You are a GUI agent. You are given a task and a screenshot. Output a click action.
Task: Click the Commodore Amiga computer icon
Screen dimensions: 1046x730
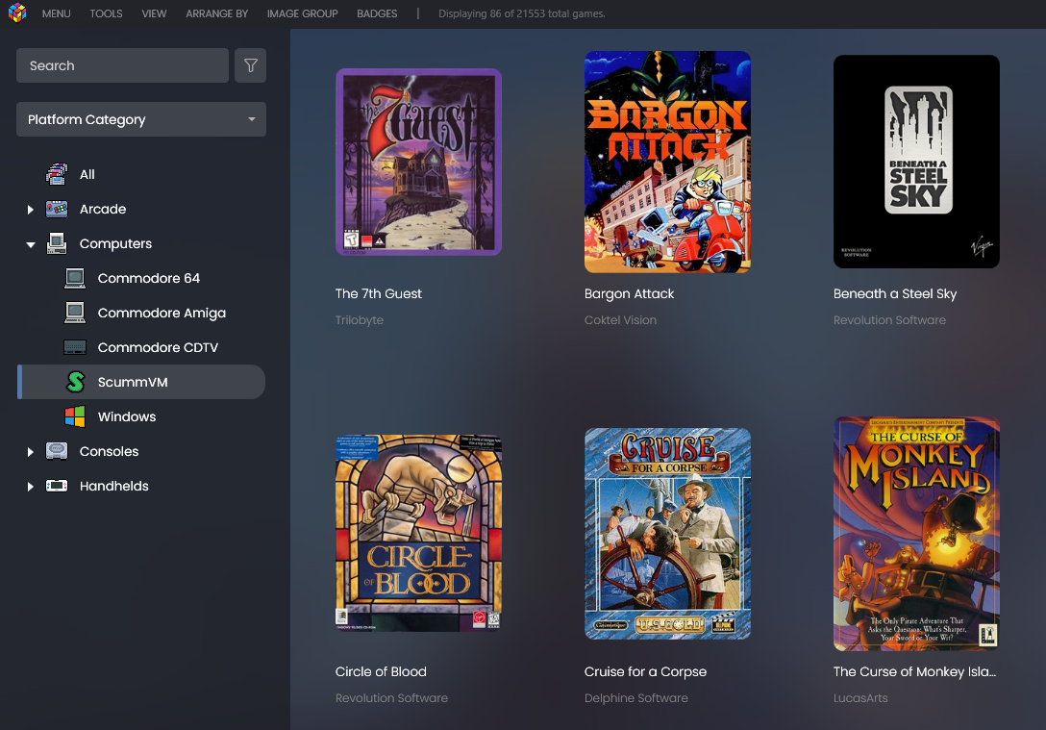(x=75, y=313)
